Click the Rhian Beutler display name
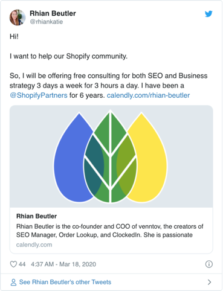This screenshot has width=223, height=291. (53, 13)
